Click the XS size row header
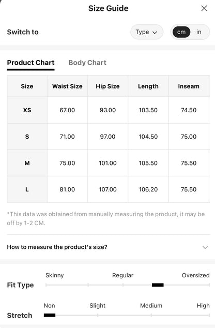This screenshot has width=215, height=328. point(27,110)
